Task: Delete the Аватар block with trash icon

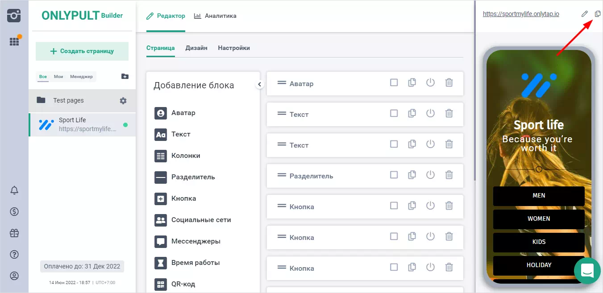Action: coord(449,83)
